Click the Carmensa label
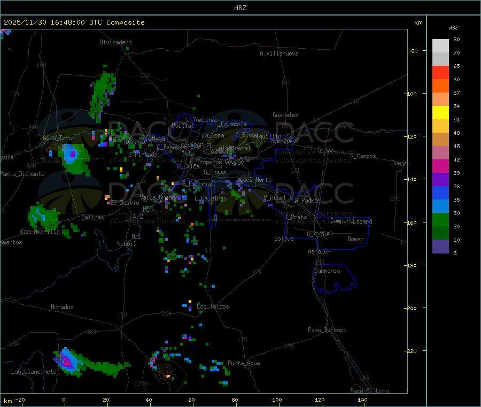481x407 pixels. coord(327,271)
